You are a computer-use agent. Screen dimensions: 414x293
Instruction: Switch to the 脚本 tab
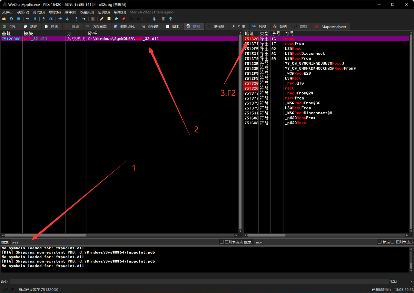point(173,27)
